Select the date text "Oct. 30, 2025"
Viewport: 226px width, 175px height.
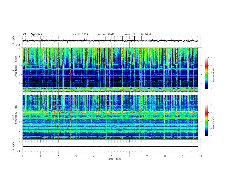pos(80,34)
